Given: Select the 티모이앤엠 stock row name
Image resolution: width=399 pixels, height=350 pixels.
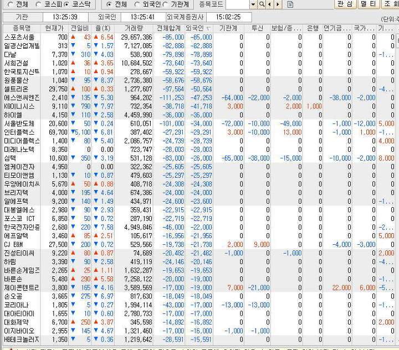Looking at the screenshot, I should pos(19,176).
